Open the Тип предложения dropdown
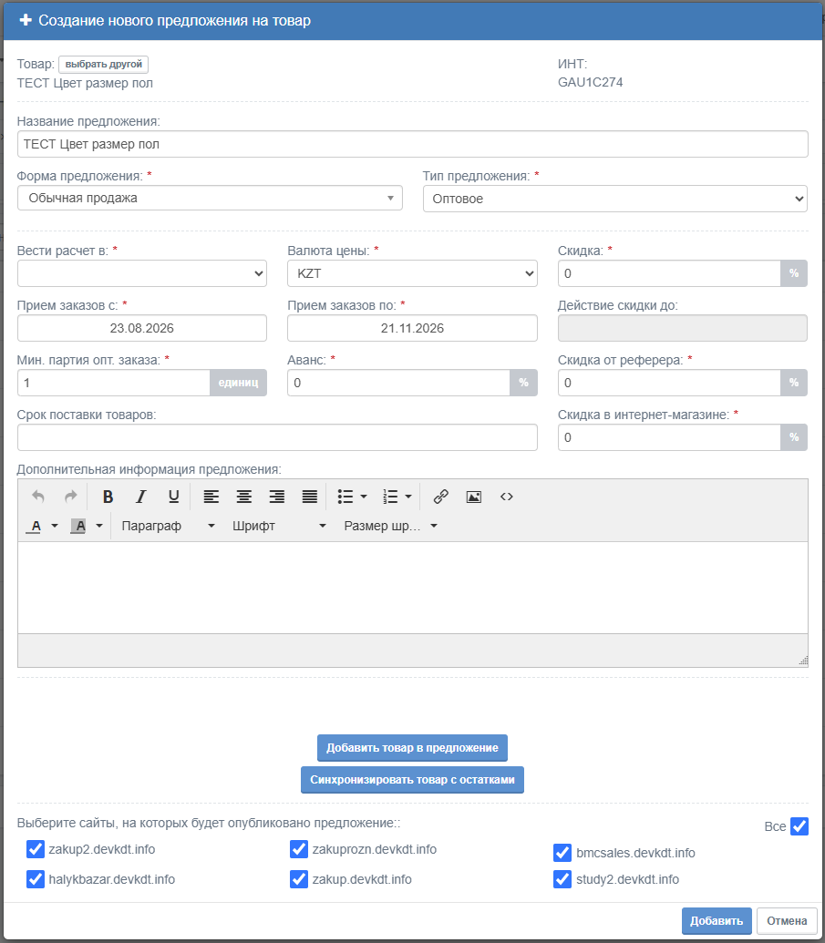825x943 pixels. pyautogui.click(x=615, y=199)
